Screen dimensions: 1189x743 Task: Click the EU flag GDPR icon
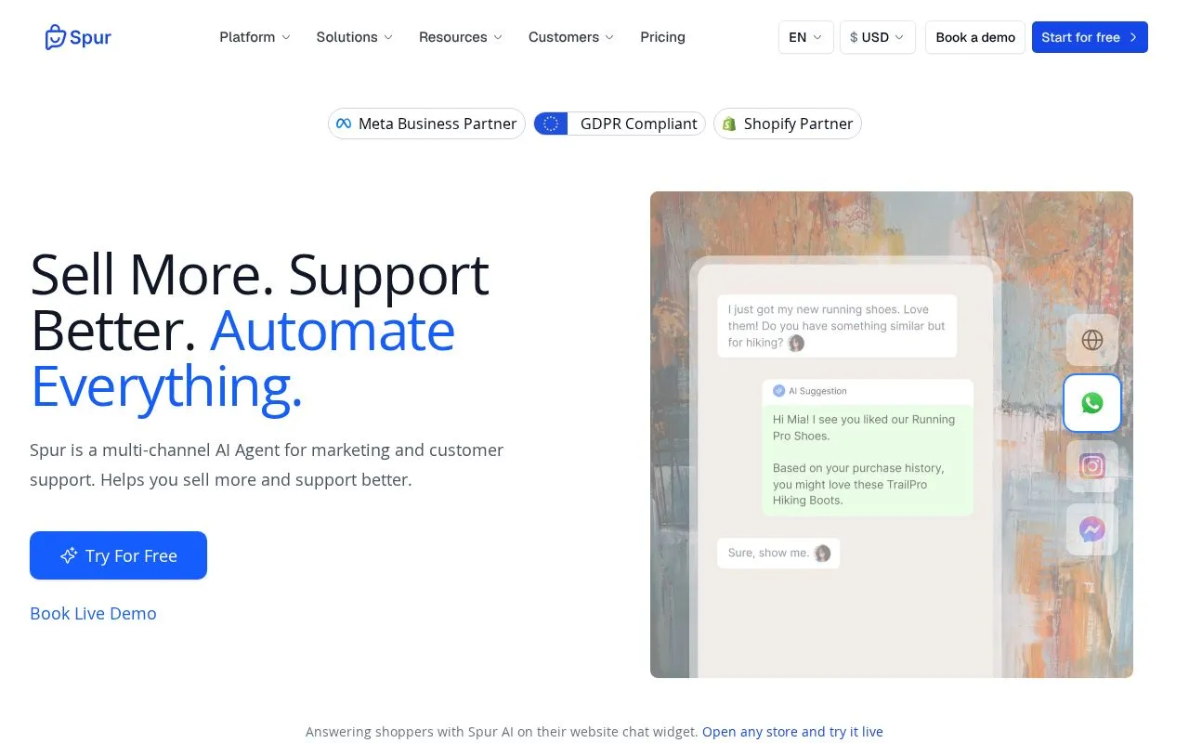551,124
